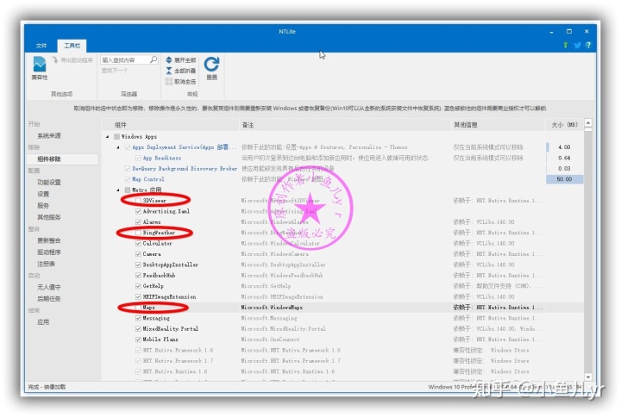Click the scrollbar up arrow
The image size is (621, 417).
588,123
